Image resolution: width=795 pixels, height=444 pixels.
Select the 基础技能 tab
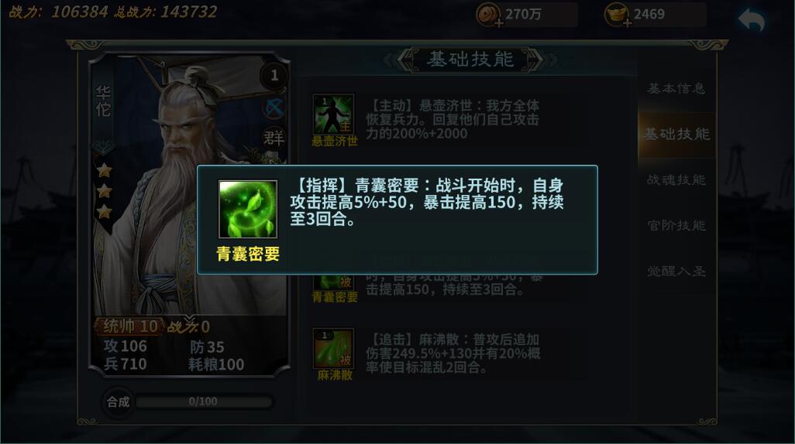(676, 134)
